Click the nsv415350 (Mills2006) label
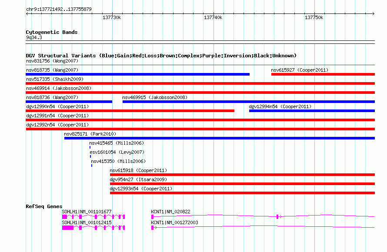 118,161
